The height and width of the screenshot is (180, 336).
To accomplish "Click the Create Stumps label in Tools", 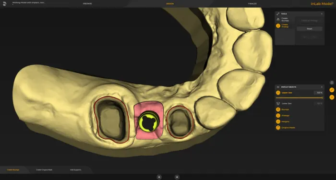I will tap(285, 20).
